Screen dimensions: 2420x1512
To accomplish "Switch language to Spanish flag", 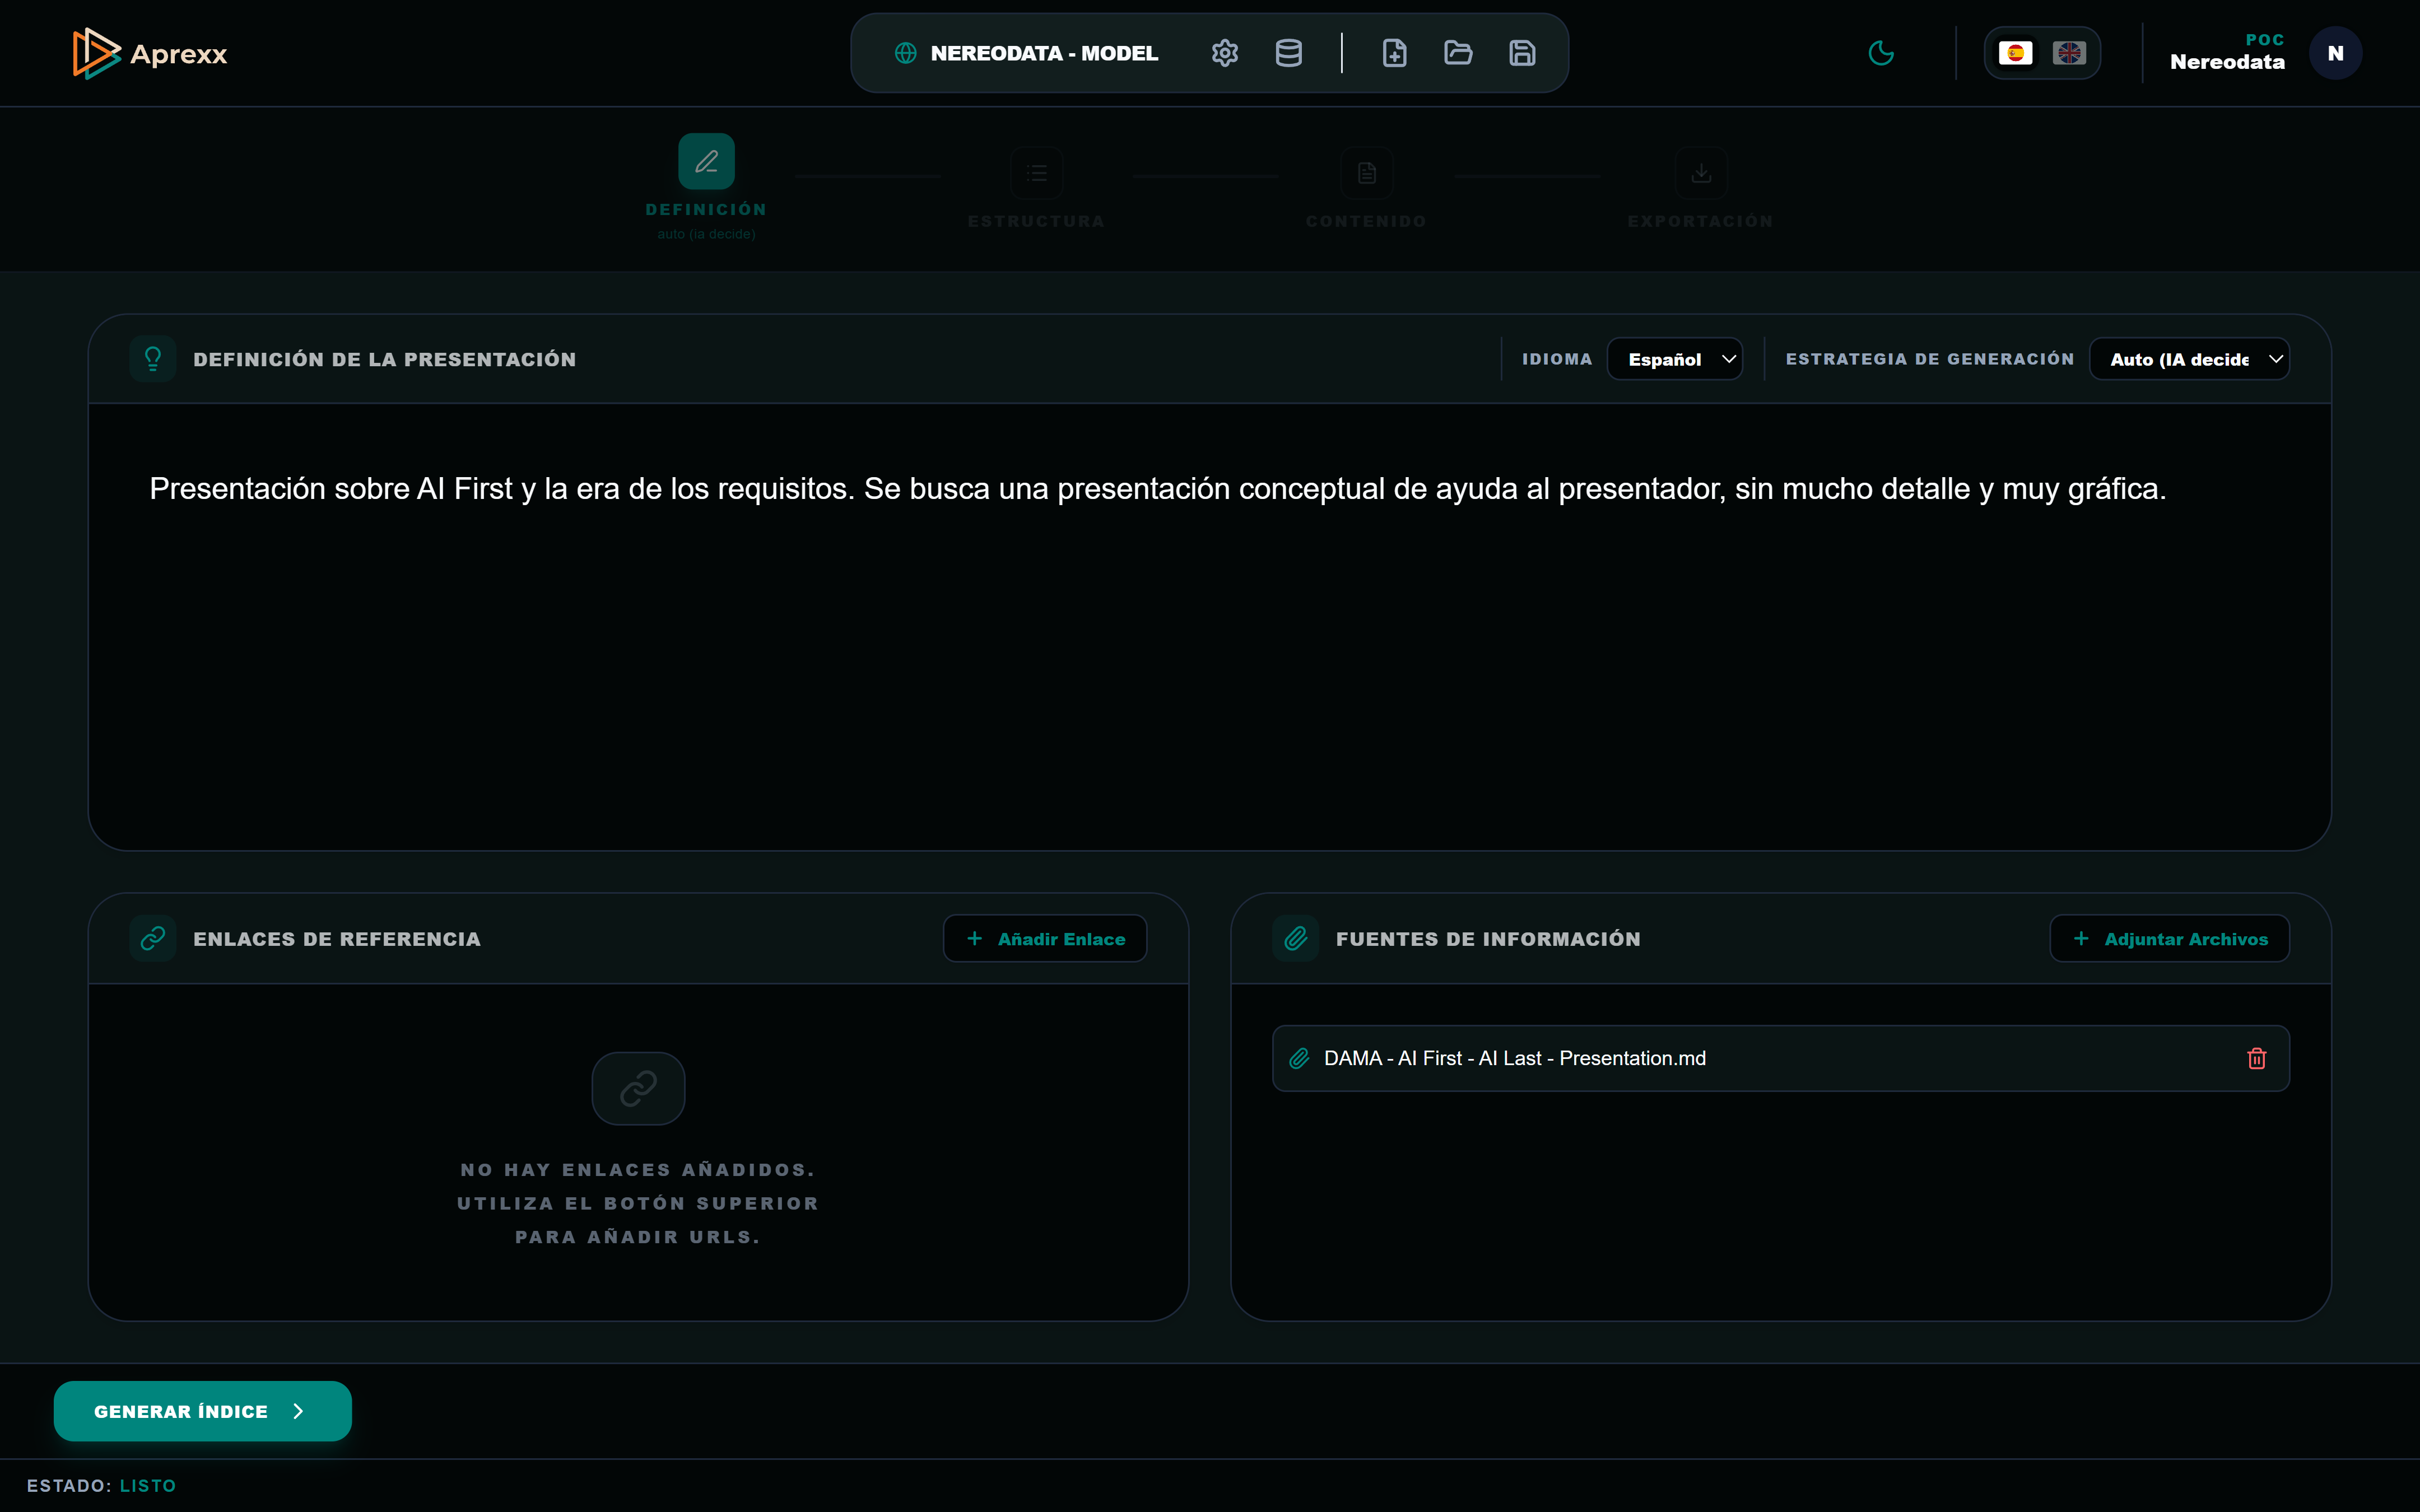I will [2015, 53].
